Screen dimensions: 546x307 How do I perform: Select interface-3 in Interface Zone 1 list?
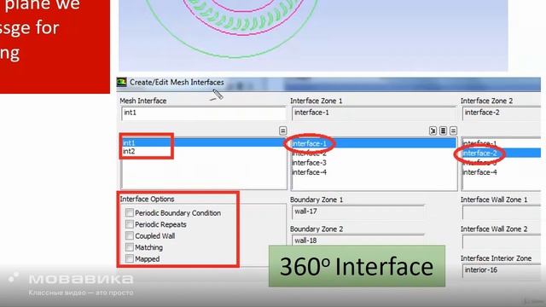374,163
